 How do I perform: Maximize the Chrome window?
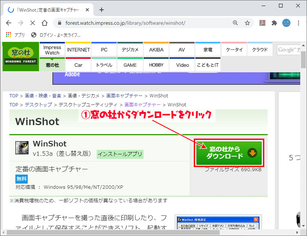point(280,6)
